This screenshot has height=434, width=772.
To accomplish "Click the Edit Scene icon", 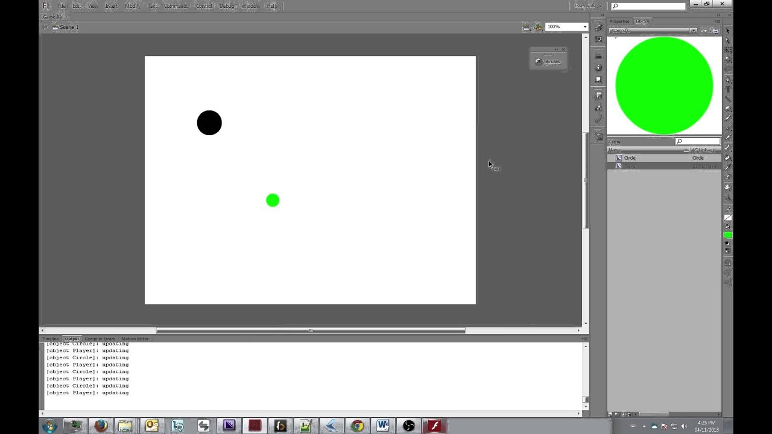I will [527, 27].
